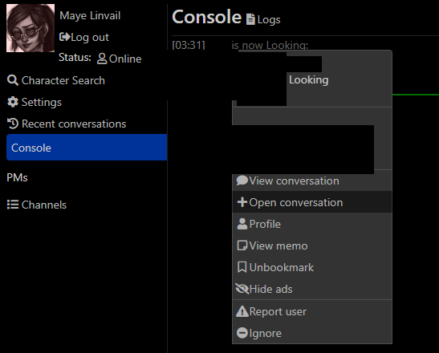The height and width of the screenshot is (353, 439).
Task: Click the Maye Linvail avatar picture
Action: (30, 28)
